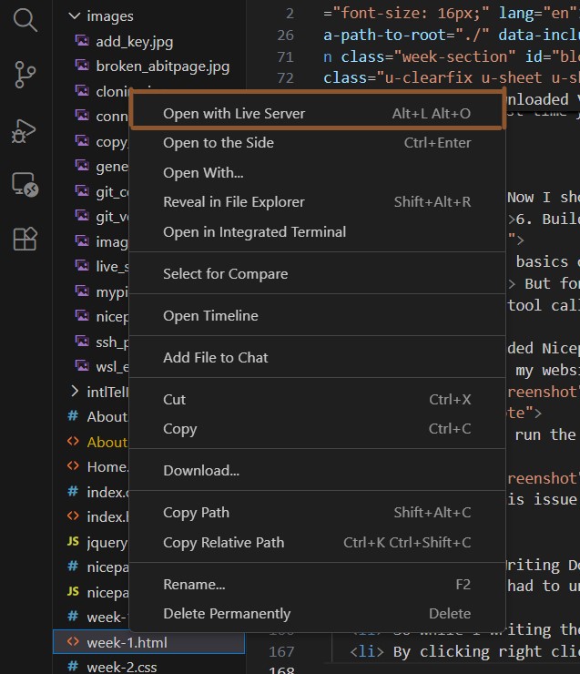Select Rename... menu entry

click(317, 584)
